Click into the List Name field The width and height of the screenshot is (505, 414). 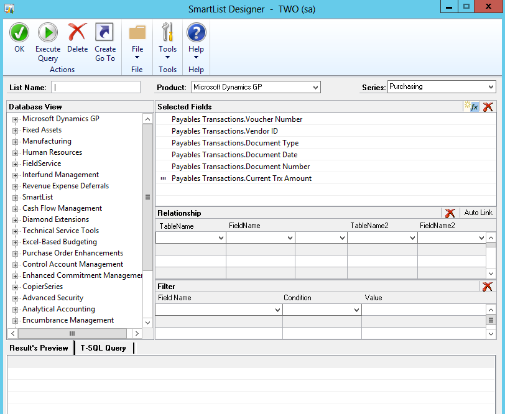(x=96, y=87)
